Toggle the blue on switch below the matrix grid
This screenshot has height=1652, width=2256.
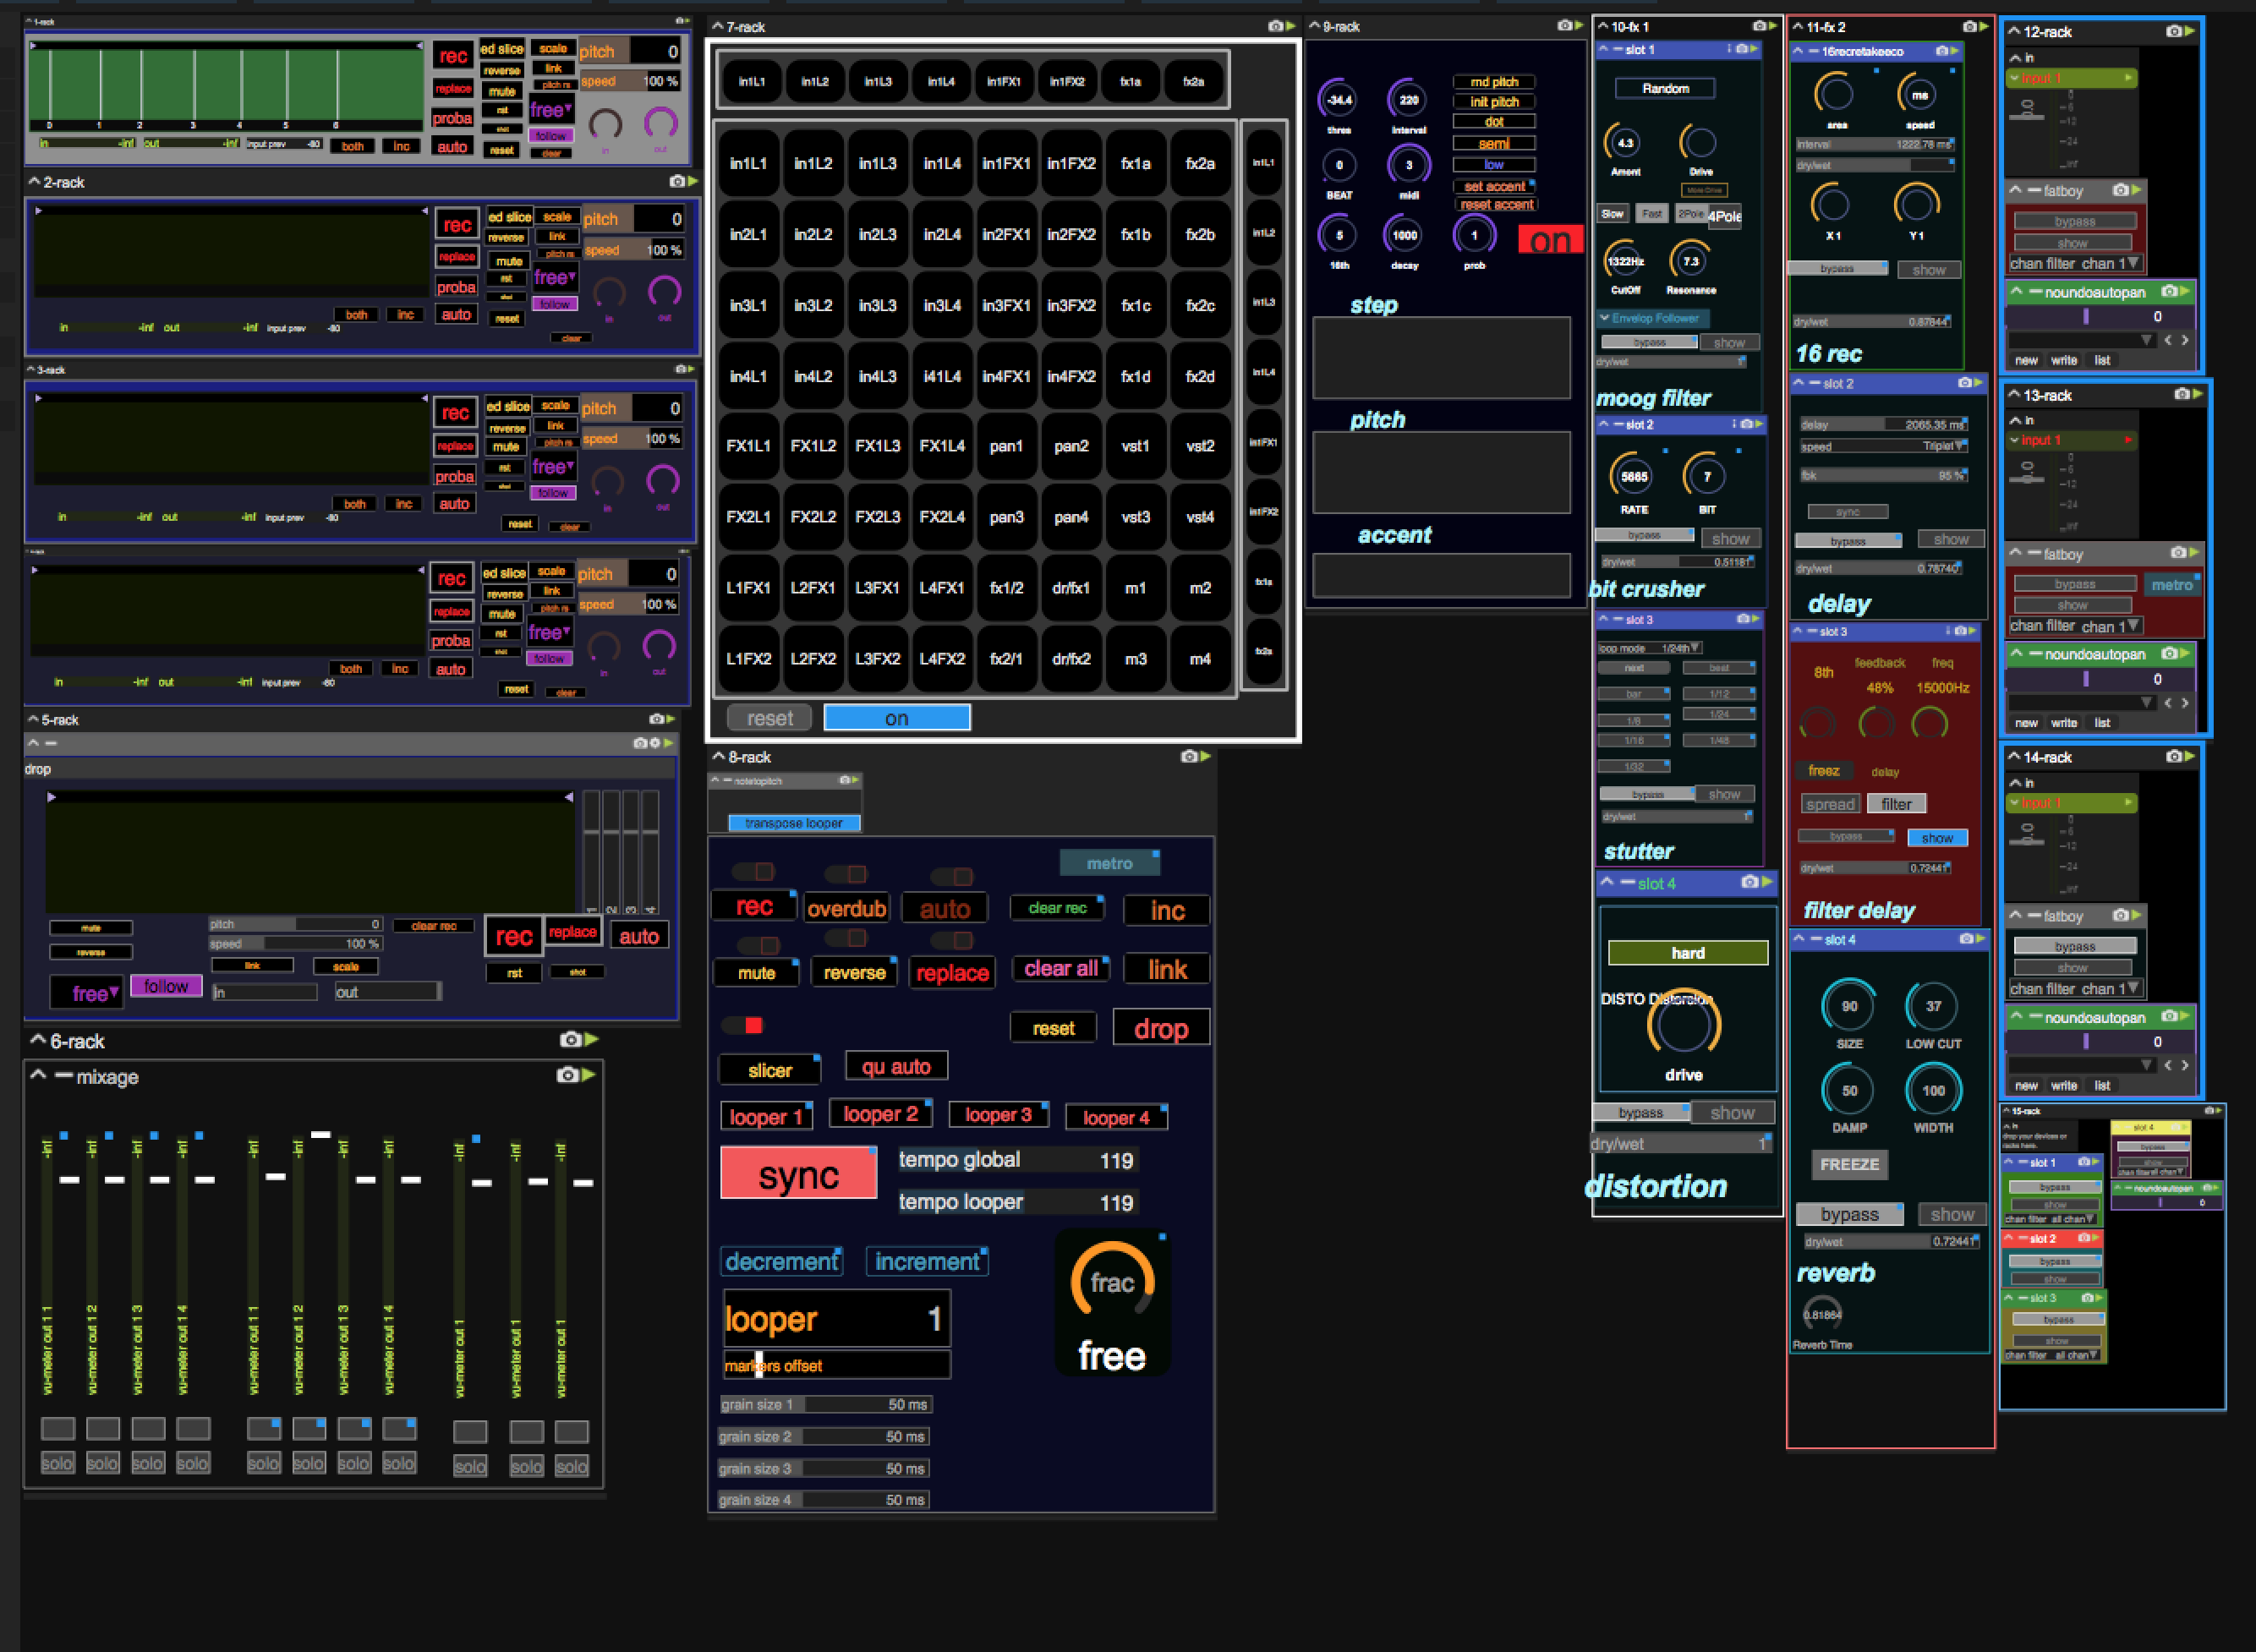point(896,717)
